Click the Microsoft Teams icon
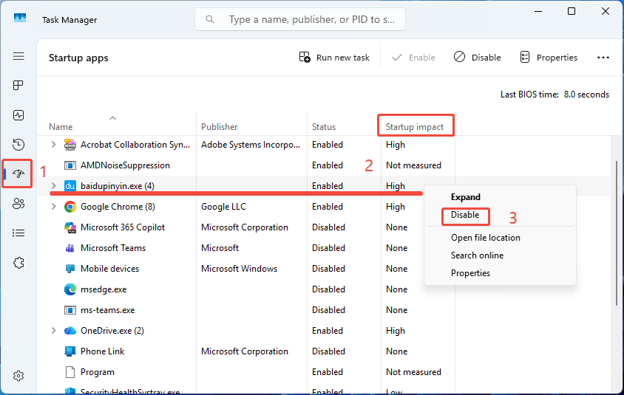This screenshot has height=395, width=624. coord(70,248)
